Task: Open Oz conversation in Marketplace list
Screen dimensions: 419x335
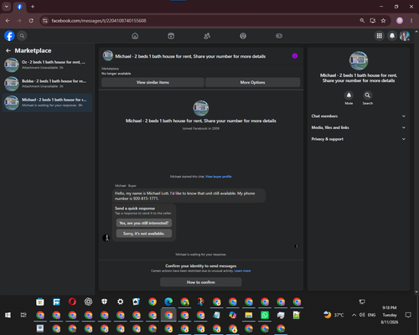Action: [x=47, y=64]
